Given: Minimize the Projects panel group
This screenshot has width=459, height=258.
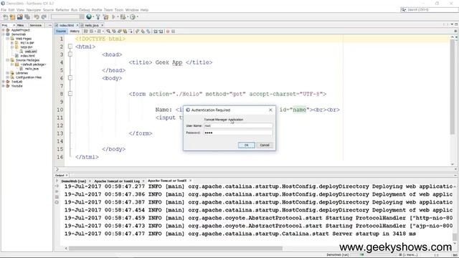Looking at the screenshot, I should tap(49, 26).
